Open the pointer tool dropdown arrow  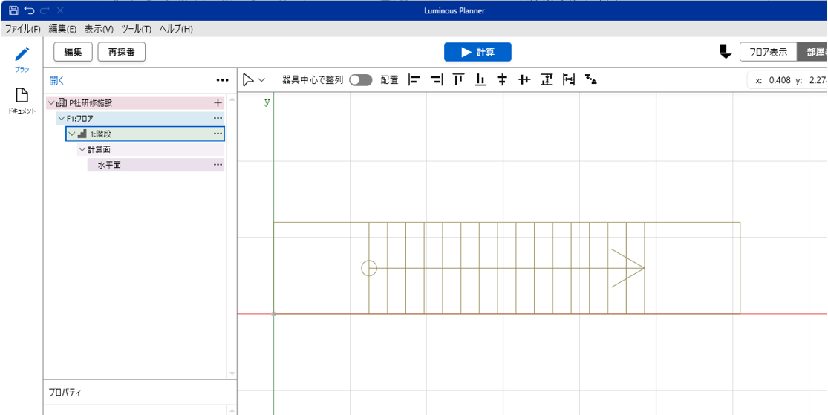[x=261, y=80]
